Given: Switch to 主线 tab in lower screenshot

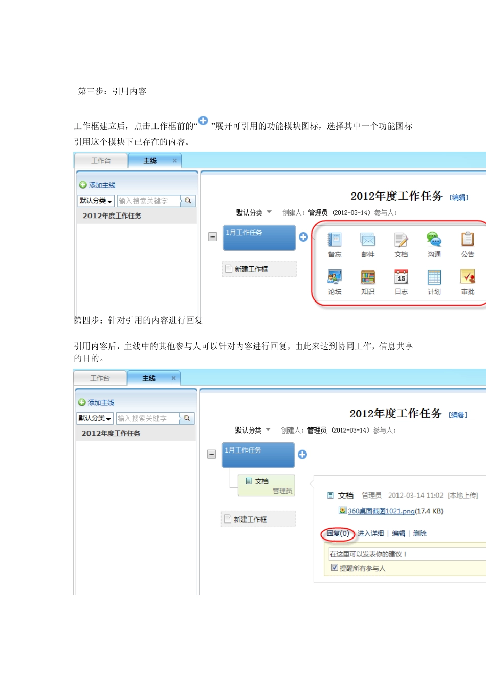Looking at the screenshot, I should pyautogui.click(x=149, y=378).
